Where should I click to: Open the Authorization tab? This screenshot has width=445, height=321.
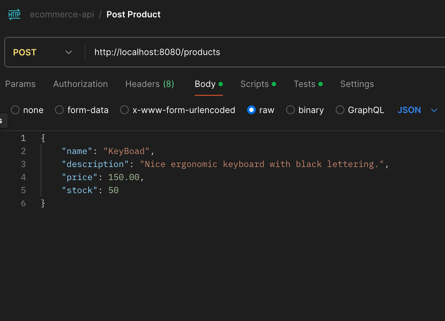coord(80,84)
